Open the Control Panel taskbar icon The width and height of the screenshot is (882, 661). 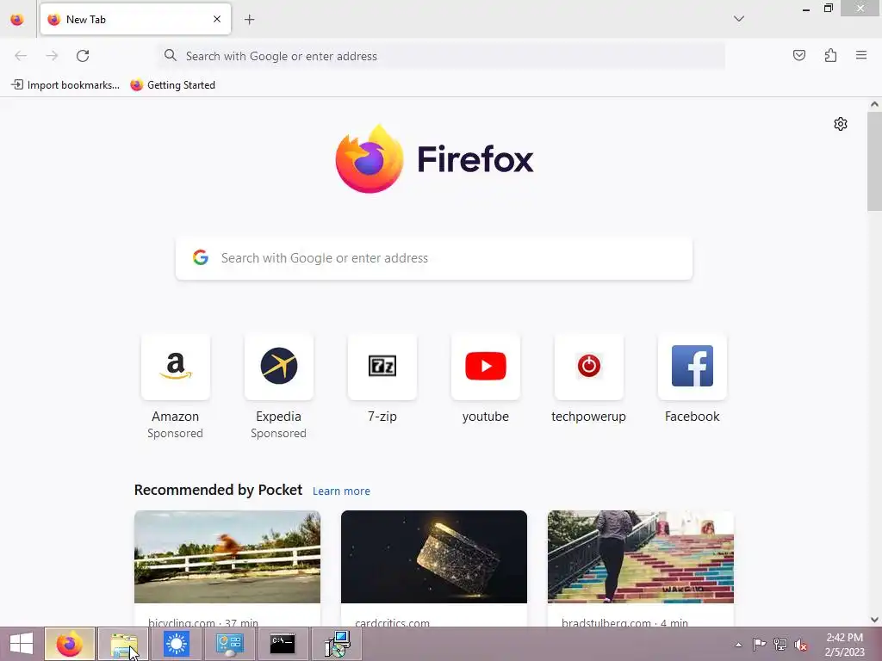(x=229, y=644)
